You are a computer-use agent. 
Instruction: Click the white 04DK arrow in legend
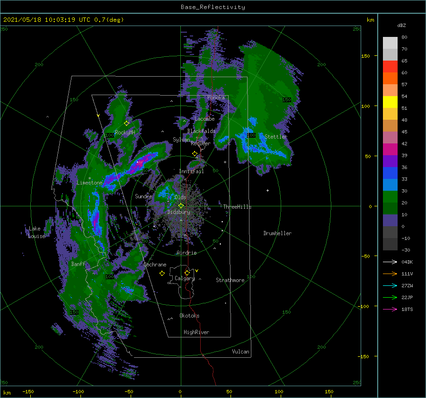(390, 262)
